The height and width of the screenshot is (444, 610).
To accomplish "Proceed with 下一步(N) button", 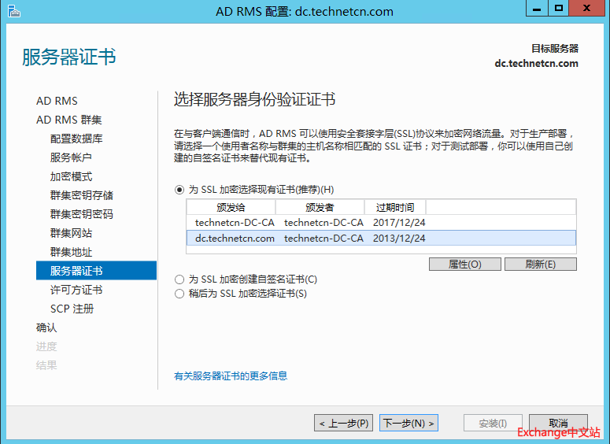I will 409,424.
